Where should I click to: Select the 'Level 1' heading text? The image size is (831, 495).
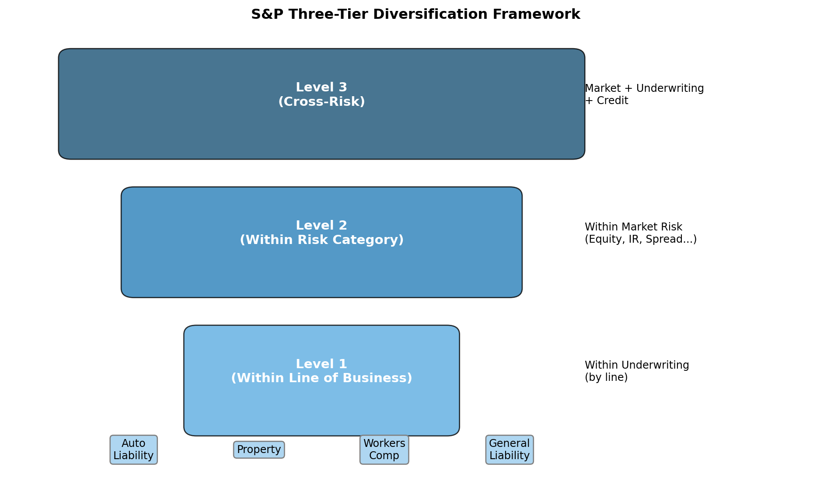[321, 364]
